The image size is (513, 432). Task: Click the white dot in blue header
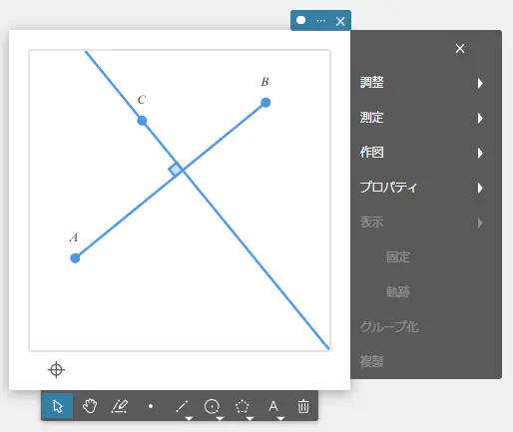[300, 20]
